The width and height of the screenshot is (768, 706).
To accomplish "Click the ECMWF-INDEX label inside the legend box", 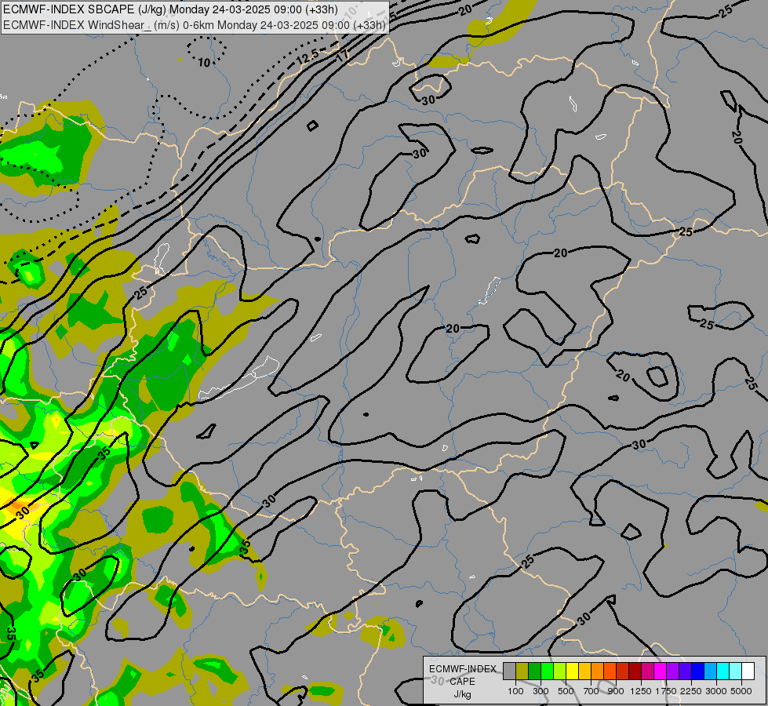I will (462, 669).
